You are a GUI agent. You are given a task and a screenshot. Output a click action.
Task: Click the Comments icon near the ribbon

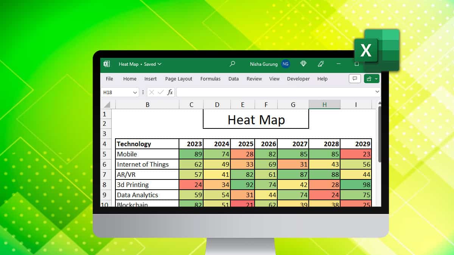354,78
